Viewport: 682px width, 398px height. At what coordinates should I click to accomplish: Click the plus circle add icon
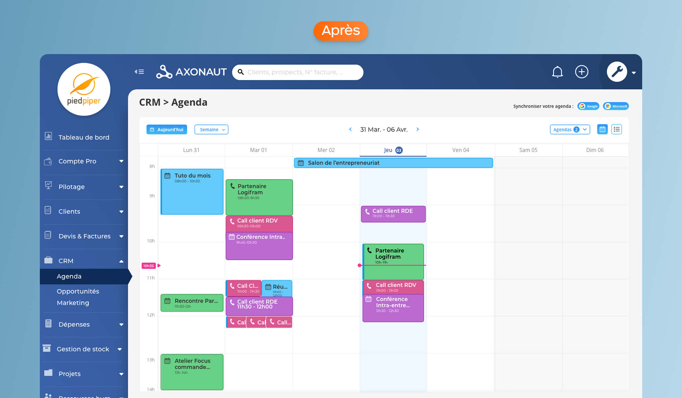point(581,72)
